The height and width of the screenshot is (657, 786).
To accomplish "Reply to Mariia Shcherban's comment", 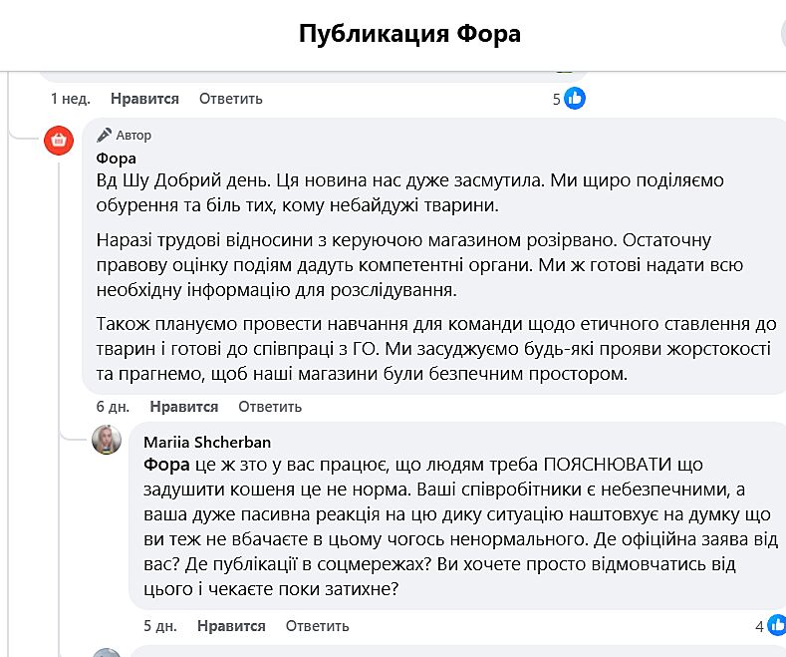I will [x=317, y=626].
